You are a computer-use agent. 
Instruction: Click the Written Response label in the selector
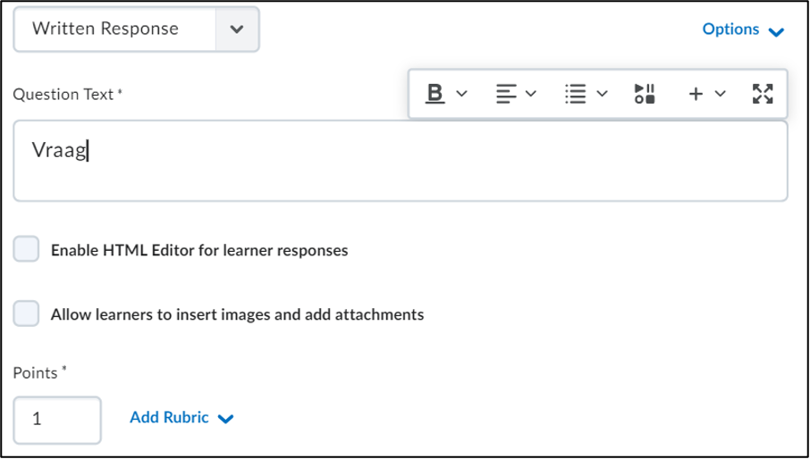pyautogui.click(x=105, y=29)
